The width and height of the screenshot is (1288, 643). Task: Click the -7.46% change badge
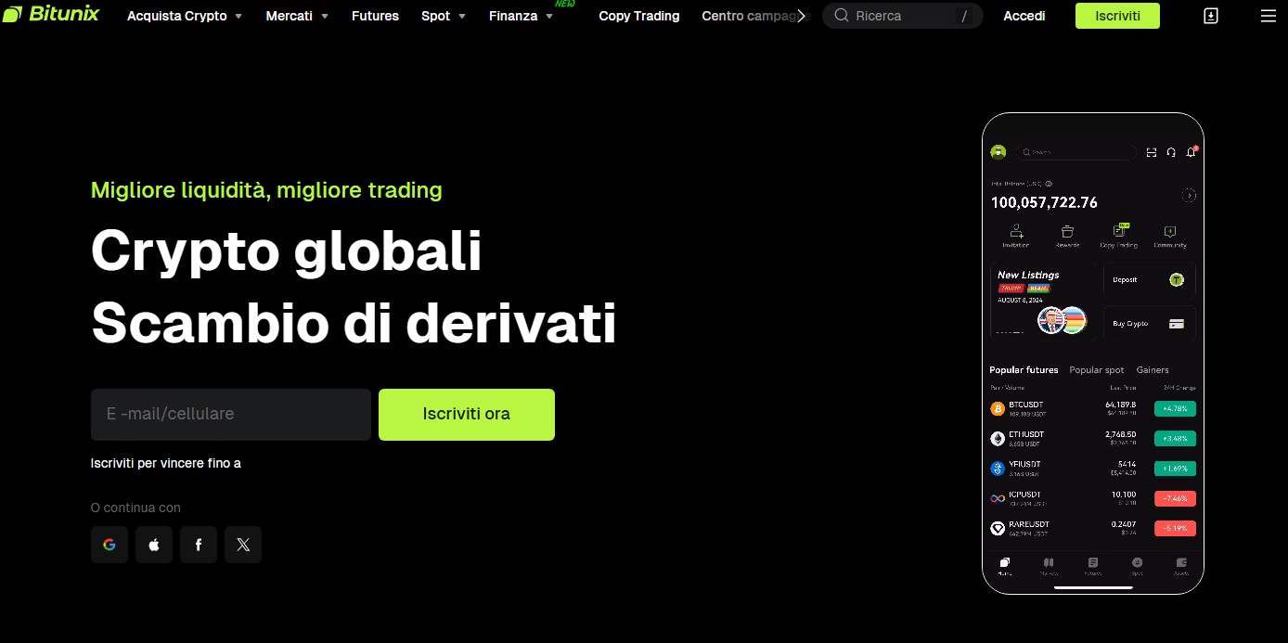(x=1175, y=498)
